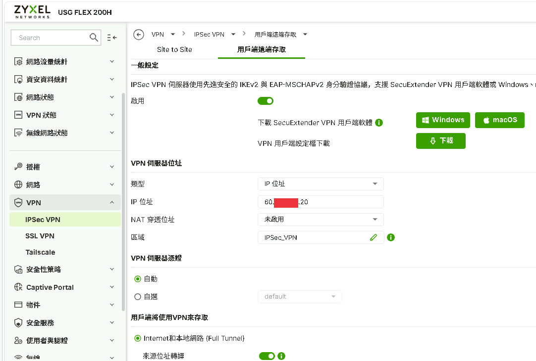Click the 網路狀態 globe icon

click(x=18, y=97)
